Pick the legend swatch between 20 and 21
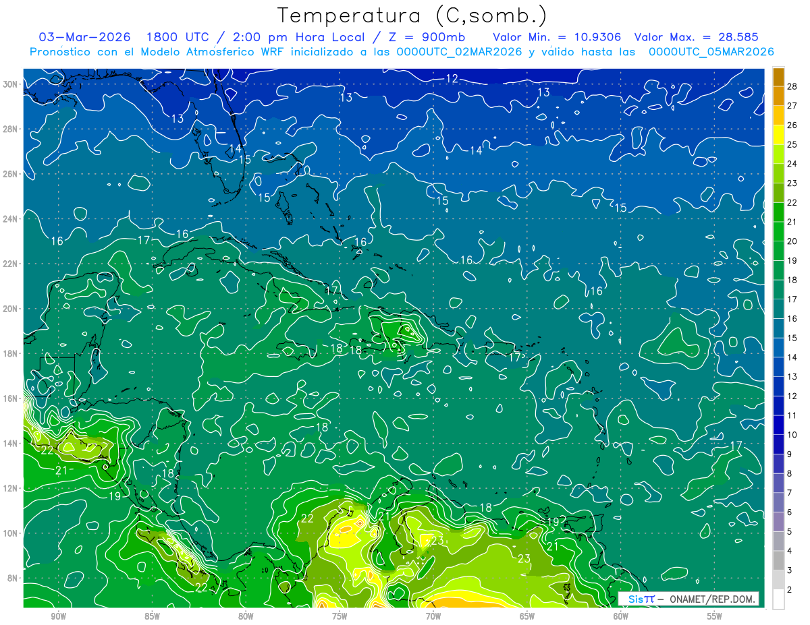Image resolution: width=810 pixels, height=625 pixels. 778,231
